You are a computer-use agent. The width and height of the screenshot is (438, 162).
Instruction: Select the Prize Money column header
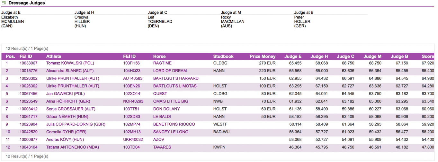(263, 57)
